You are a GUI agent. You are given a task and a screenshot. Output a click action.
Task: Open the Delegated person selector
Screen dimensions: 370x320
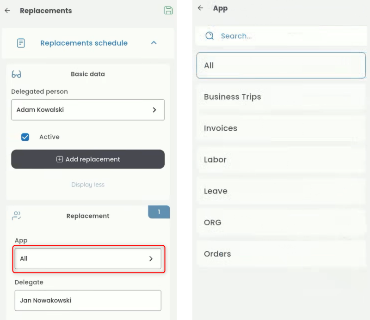coord(88,110)
